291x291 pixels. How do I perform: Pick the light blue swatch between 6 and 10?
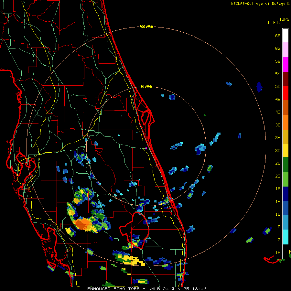(286, 222)
